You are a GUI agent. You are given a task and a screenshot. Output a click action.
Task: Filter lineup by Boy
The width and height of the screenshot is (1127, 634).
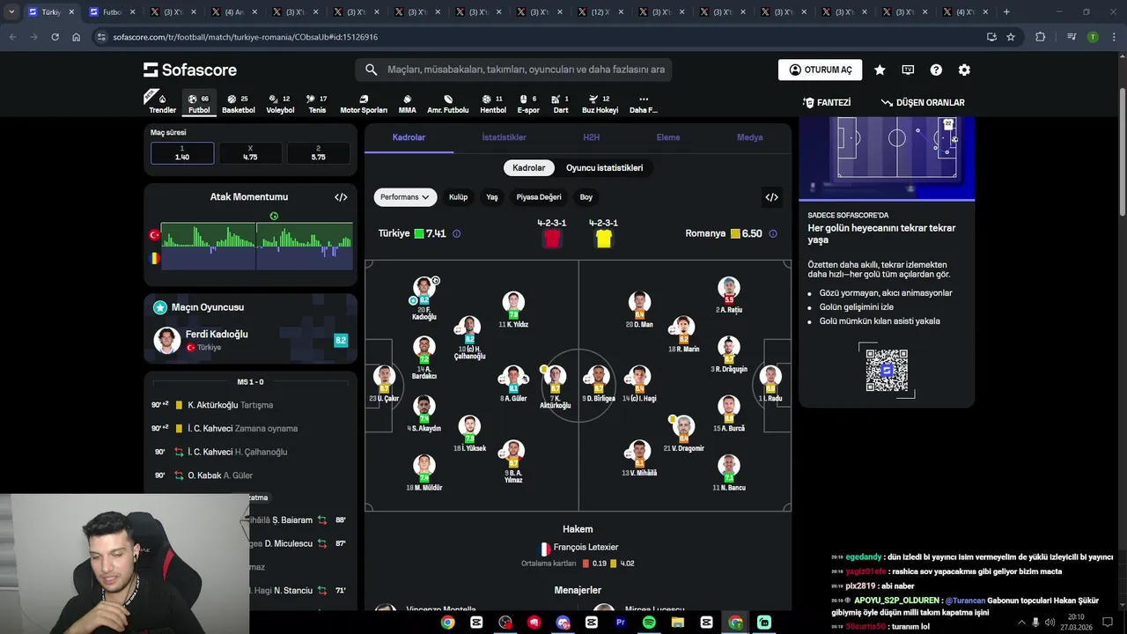(586, 197)
